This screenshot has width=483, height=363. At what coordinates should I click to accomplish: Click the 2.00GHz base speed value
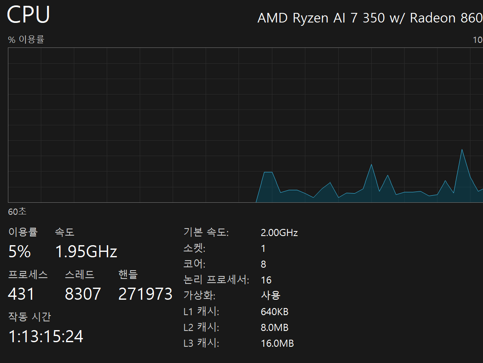[279, 233]
